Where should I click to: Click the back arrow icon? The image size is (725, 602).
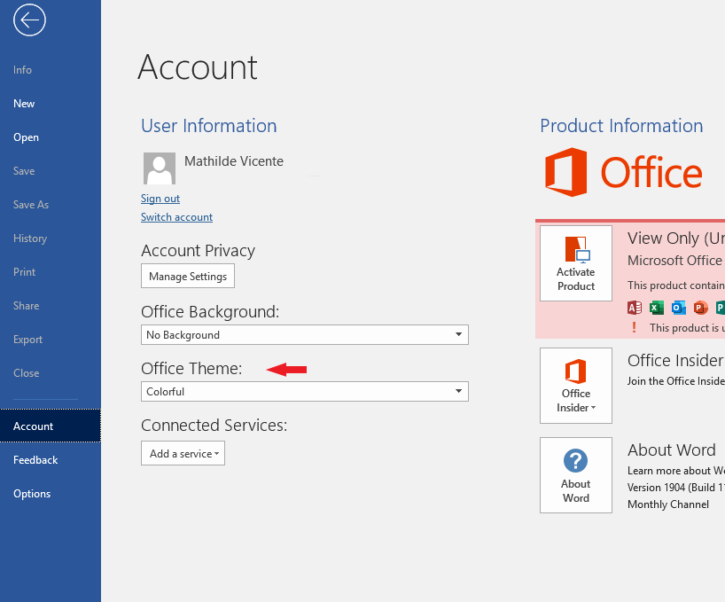point(29,20)
